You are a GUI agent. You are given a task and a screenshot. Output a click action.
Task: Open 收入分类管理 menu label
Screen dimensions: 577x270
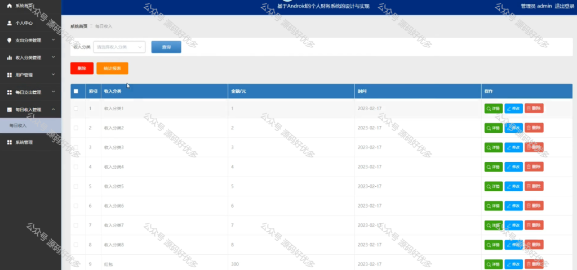[28, 58]
